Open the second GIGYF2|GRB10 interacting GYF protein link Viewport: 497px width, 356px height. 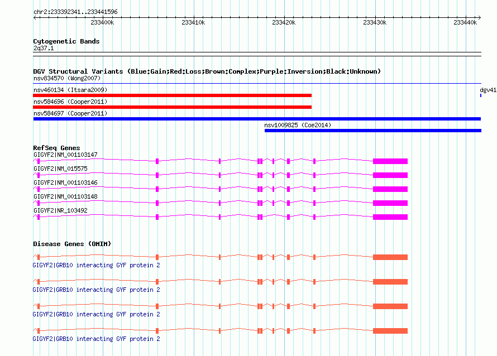tap(97, 290)
